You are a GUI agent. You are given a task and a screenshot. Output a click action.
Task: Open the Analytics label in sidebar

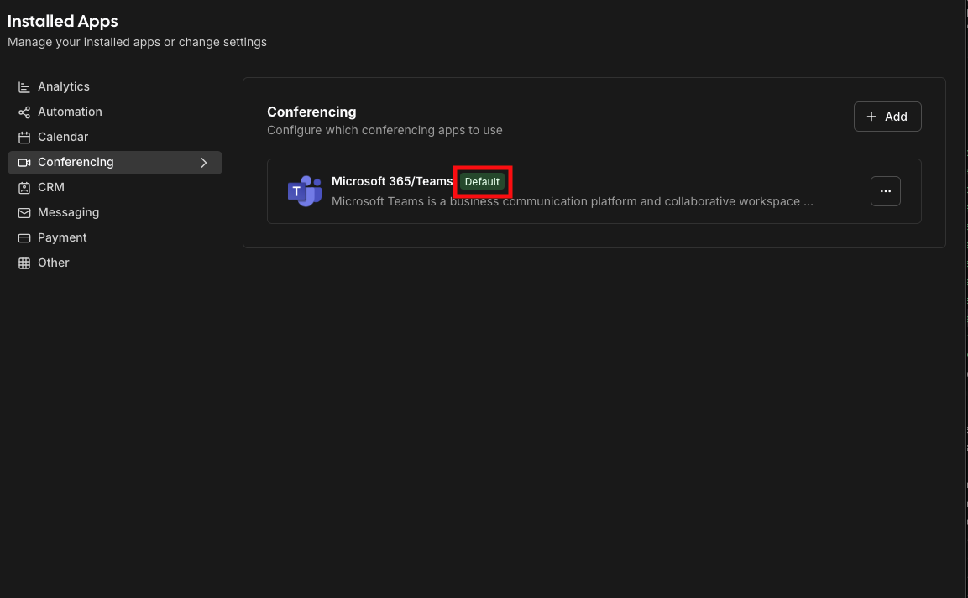(64, 87)
